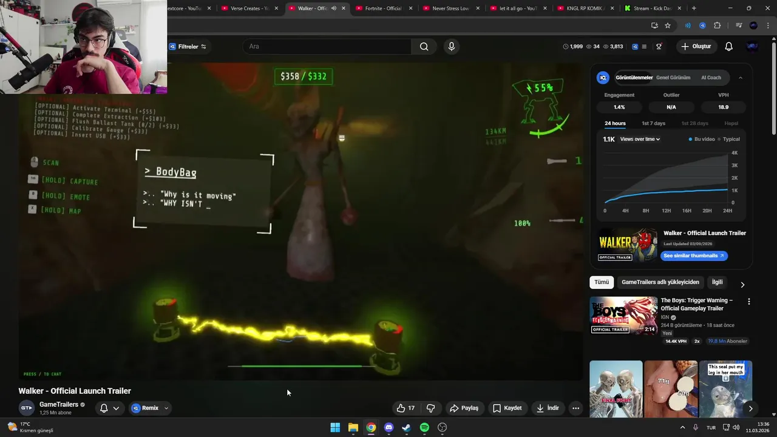Open more actions three-dot menu

[x=575, y=408]
